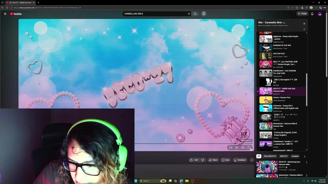Image resolution: width=328 pixels, height=184 pixels.
Task: Open a new browser tab
Action: click(38, 3)
